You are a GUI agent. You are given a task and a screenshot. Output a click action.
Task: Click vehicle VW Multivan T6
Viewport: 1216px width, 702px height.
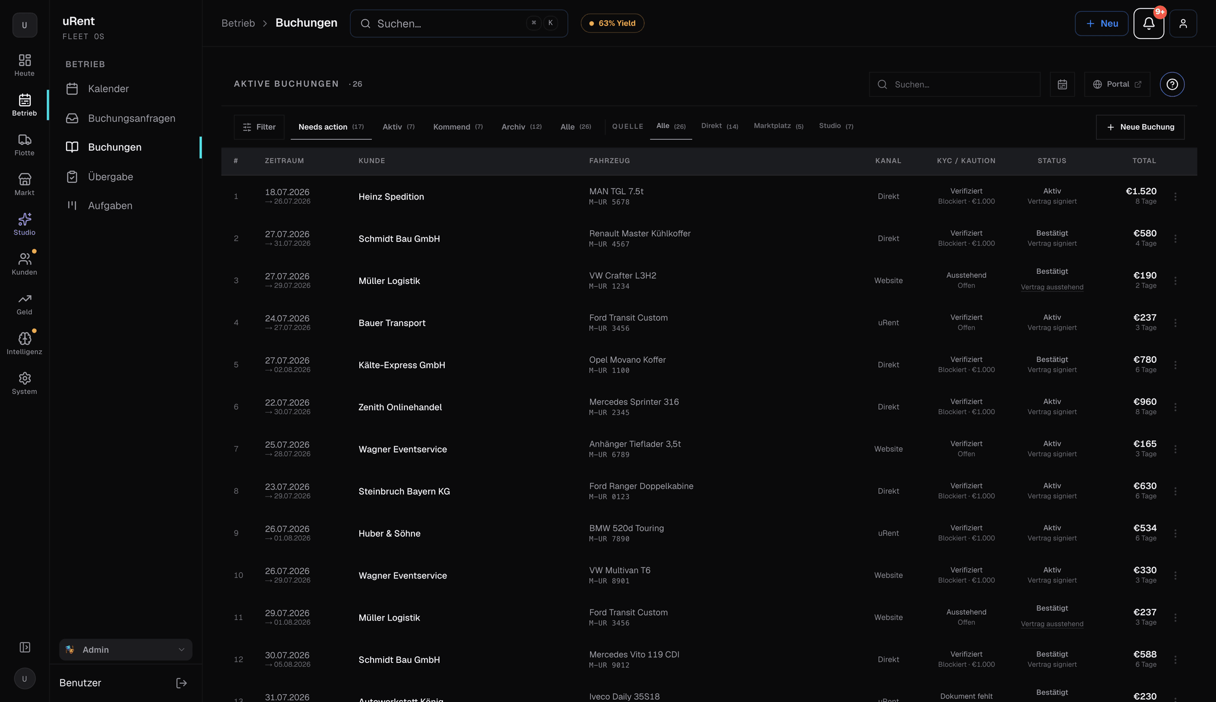tap(620, 570)
